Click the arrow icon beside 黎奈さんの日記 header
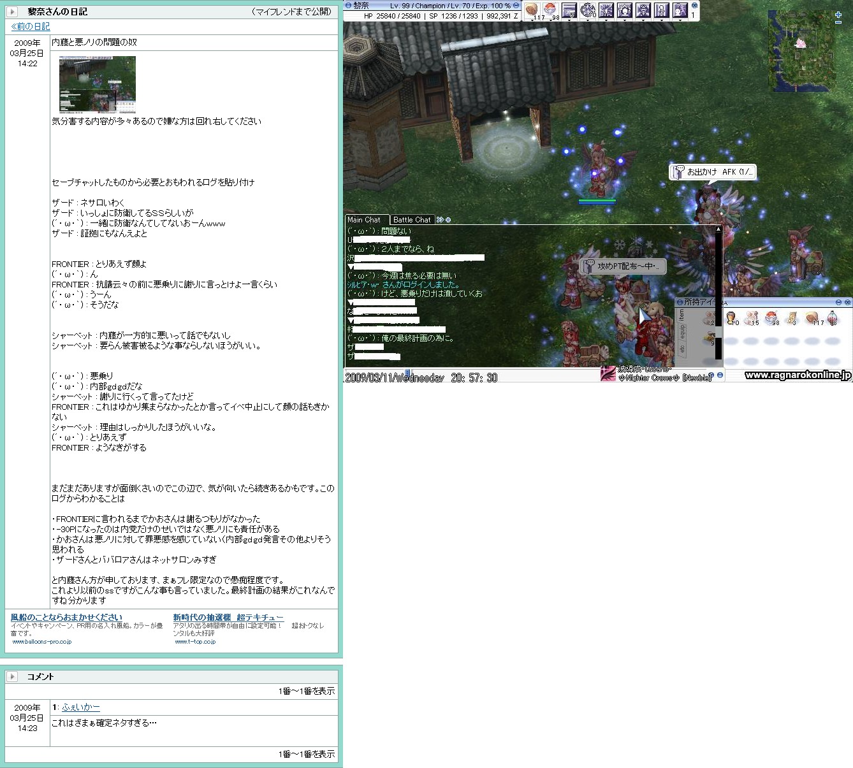Viewport: 853px width, 768px height. coord(12,11)
